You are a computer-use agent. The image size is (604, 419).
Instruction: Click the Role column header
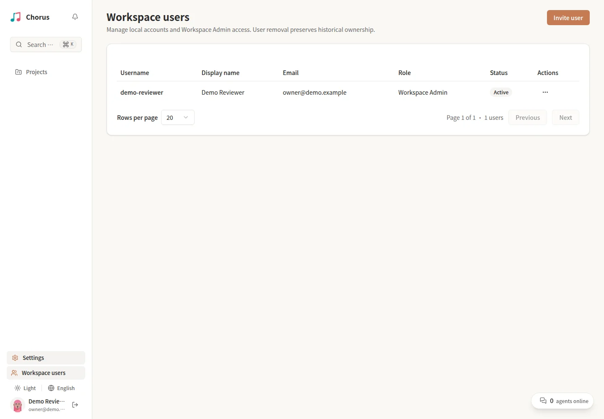point(404,73)
